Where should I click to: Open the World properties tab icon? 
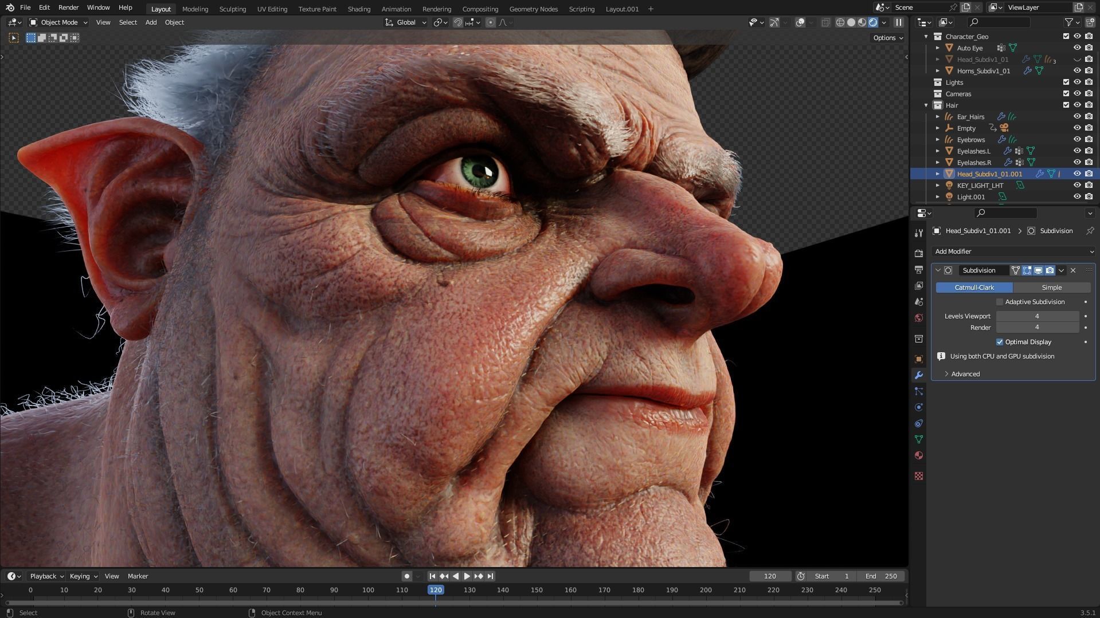(919, 317)
